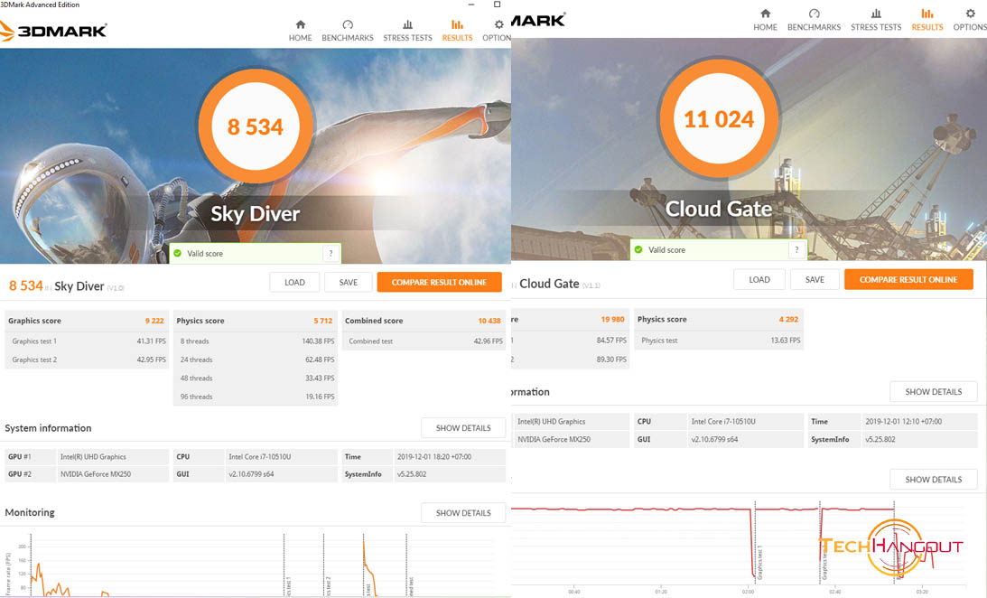
Task: Click the 3DMark logo in the Sky Diver window
Action: pos(53,30)
